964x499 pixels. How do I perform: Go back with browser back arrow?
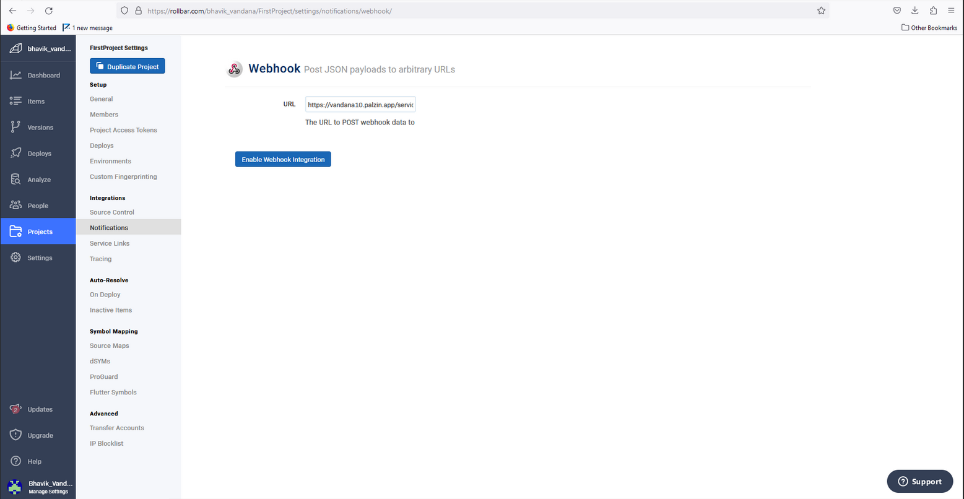[12, 11]
